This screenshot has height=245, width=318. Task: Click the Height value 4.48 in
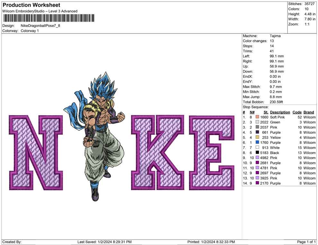click(310, 14)
